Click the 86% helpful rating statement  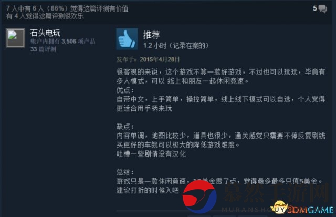point(67,8)
